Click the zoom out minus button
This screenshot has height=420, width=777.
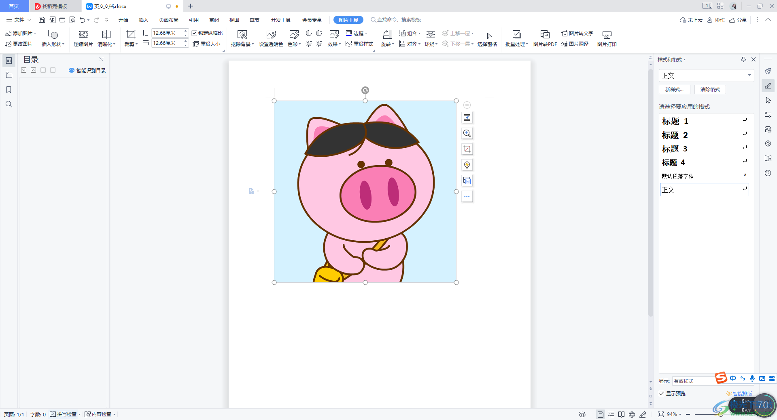tap(688, 414)
